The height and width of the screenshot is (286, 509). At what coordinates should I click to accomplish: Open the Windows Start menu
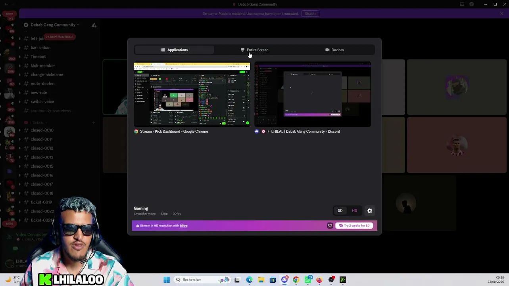tap(167, 280)
